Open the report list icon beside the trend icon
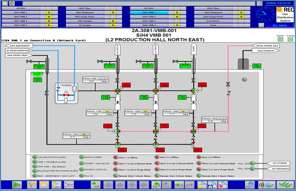Viewport: 296px width, 191px height. (56, 185)
